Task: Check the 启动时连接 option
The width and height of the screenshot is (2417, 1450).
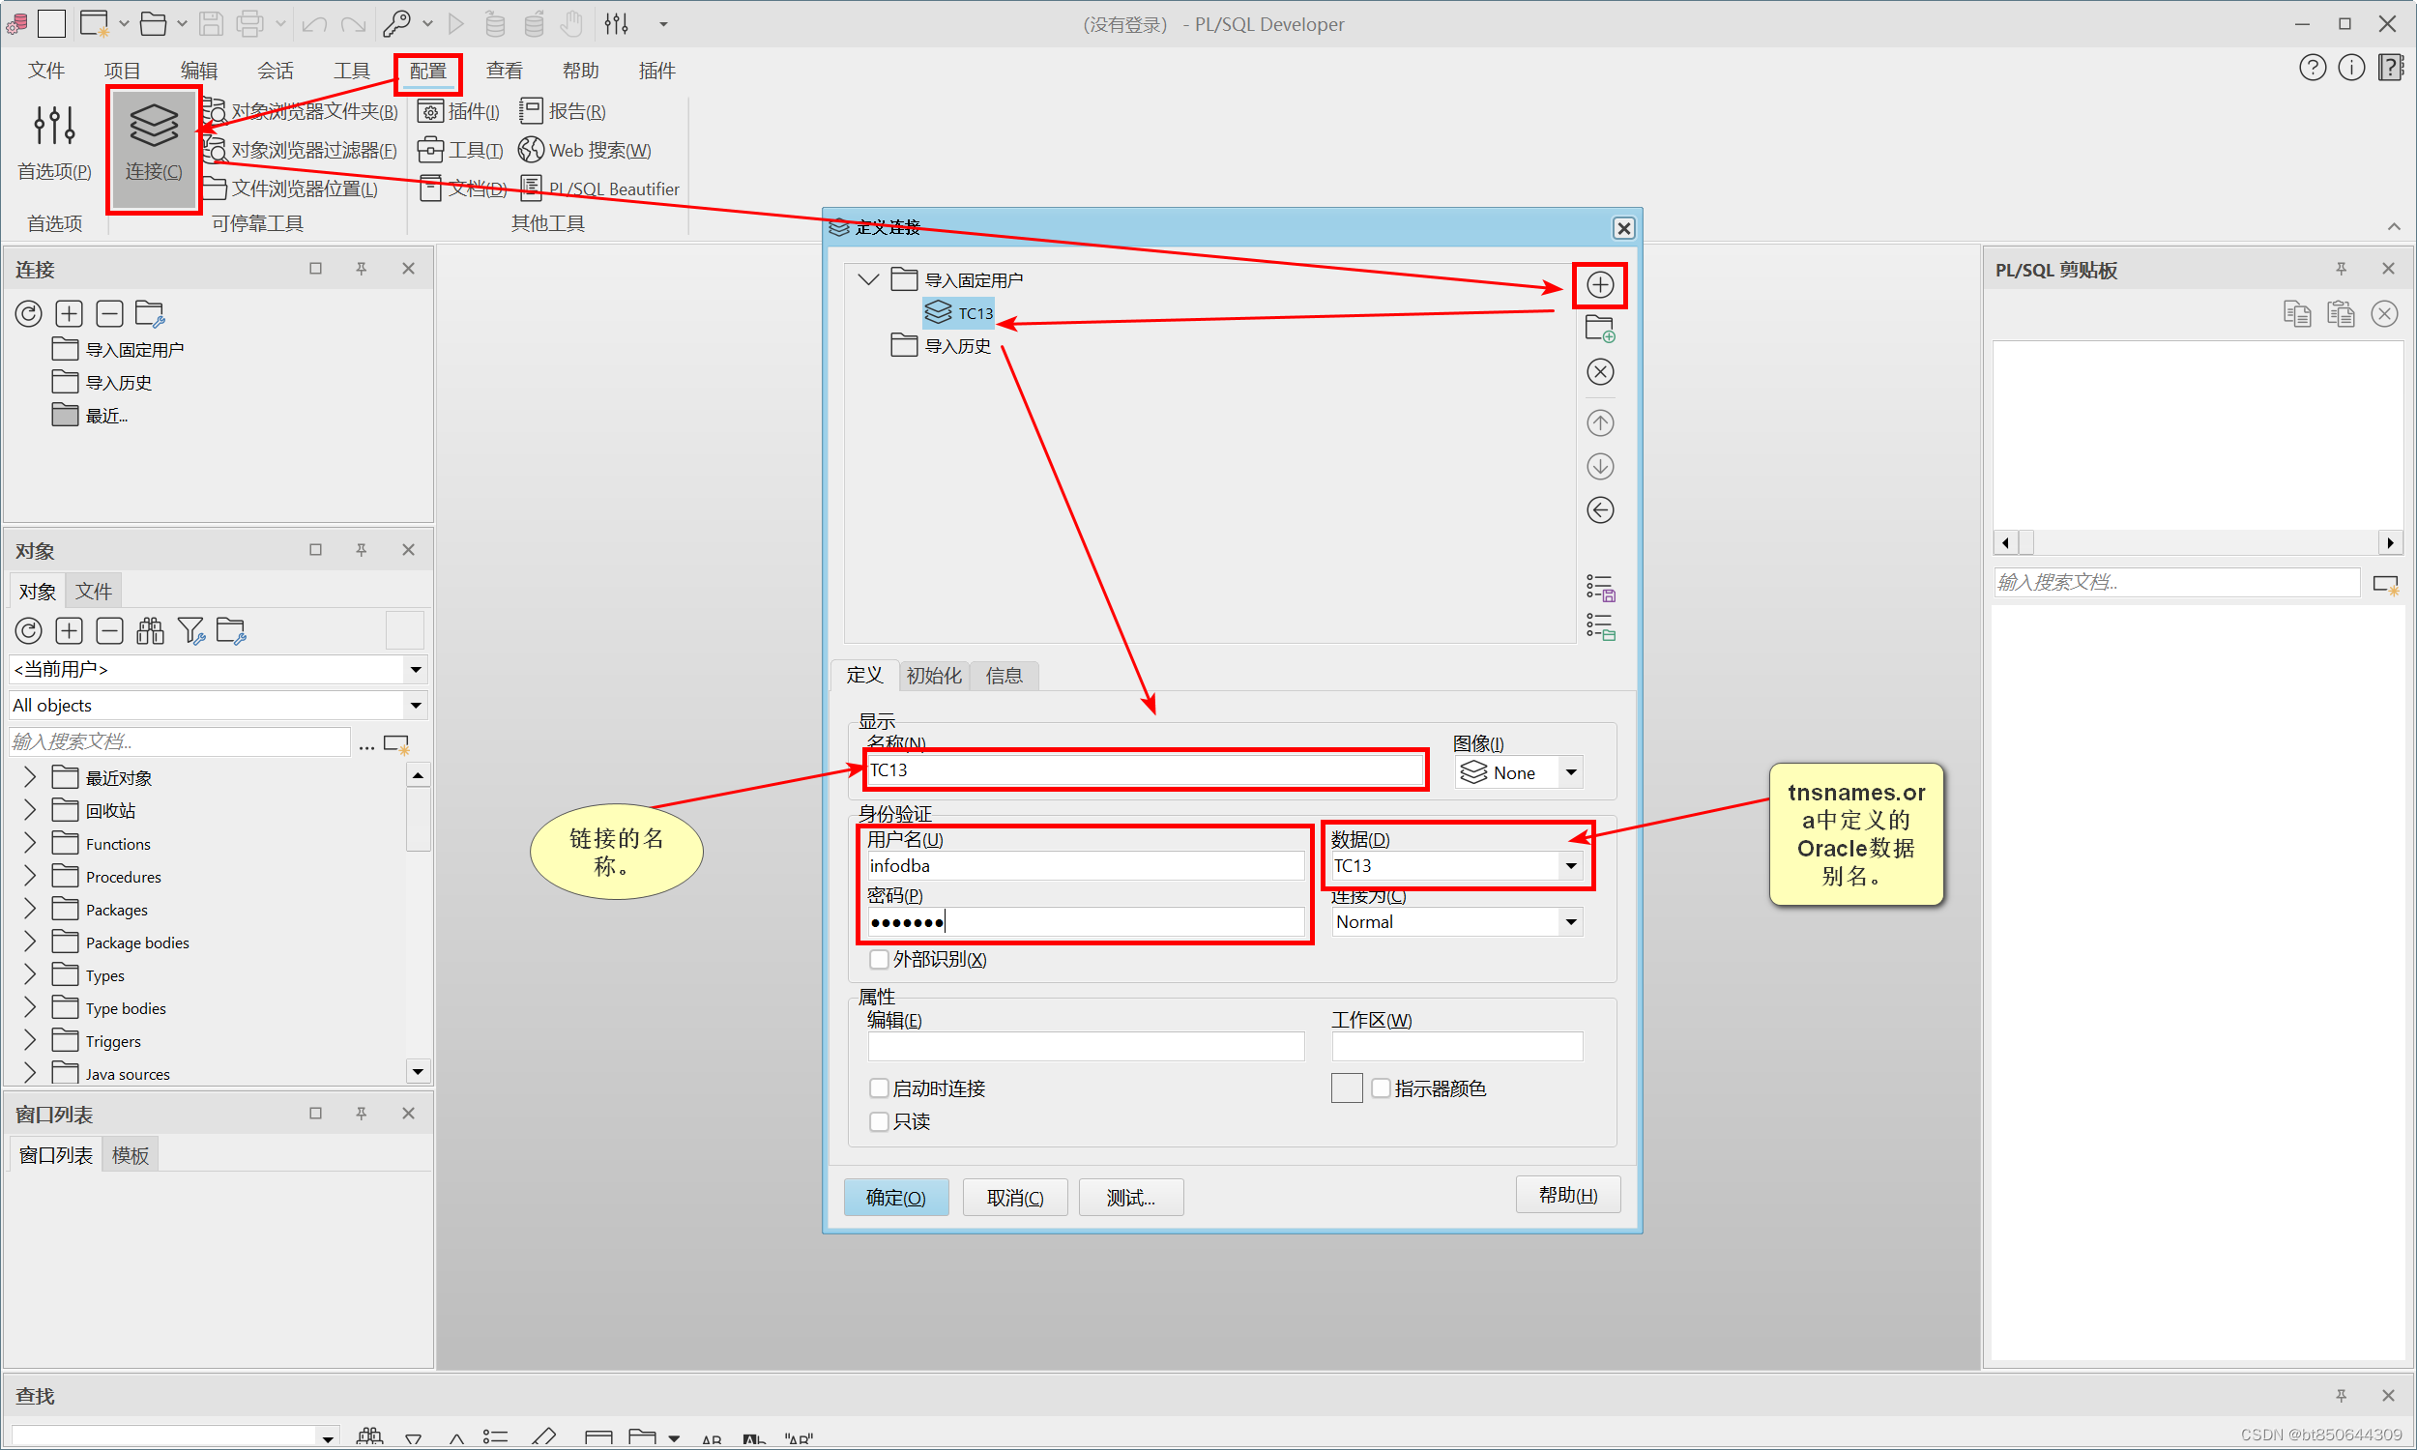Action: tap(878, 1088)
